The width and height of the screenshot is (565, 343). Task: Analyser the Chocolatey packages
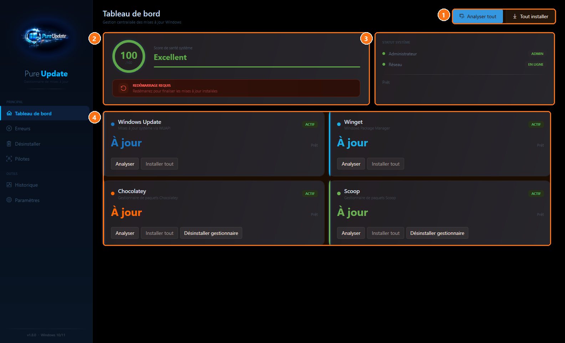click(x=125, y=233)
